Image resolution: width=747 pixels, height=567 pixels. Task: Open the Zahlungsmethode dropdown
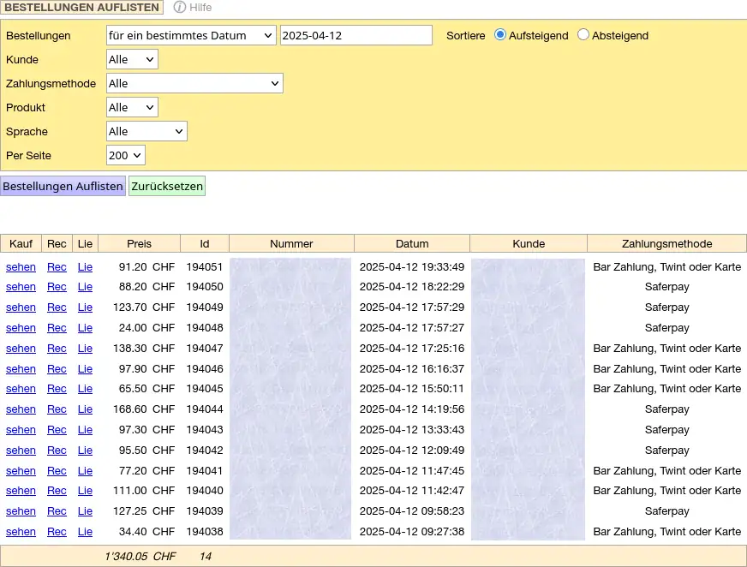pos(194,83)
